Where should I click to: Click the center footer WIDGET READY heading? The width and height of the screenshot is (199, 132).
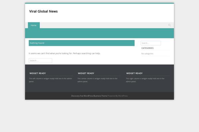tap(86, 73)
